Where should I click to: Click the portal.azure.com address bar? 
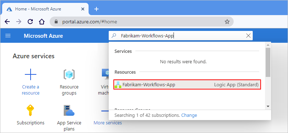(x=141, y=22)
